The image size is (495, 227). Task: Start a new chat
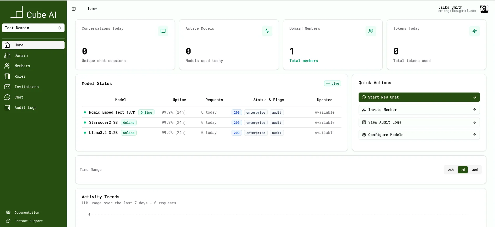[419, 97]
